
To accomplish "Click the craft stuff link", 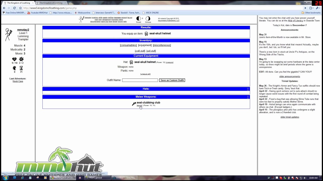I will [140, 51].
